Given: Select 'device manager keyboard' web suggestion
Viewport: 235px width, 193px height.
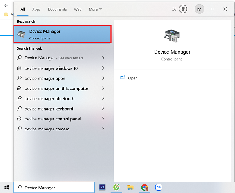Looking at the screenshot, I should [49, 109].
